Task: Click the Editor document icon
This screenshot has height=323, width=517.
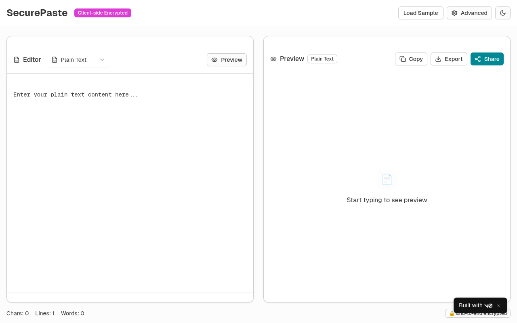Action: click(x=17, y=60)
